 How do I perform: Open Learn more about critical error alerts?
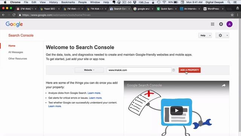point(95,98)
